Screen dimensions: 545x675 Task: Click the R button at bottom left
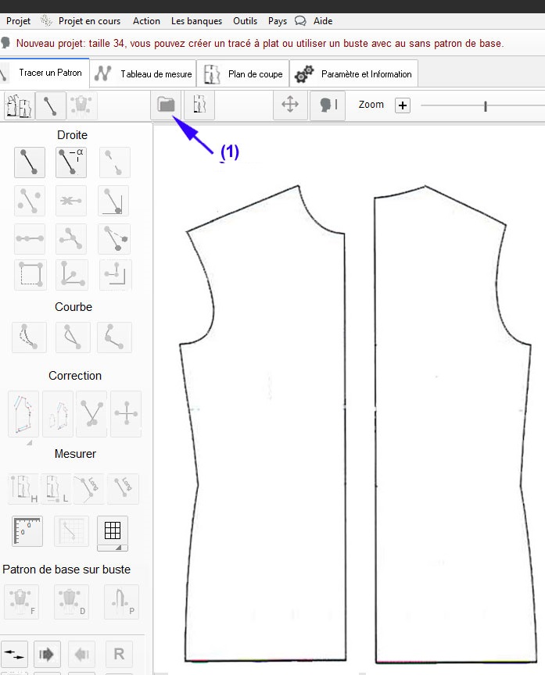coord(119,653)
